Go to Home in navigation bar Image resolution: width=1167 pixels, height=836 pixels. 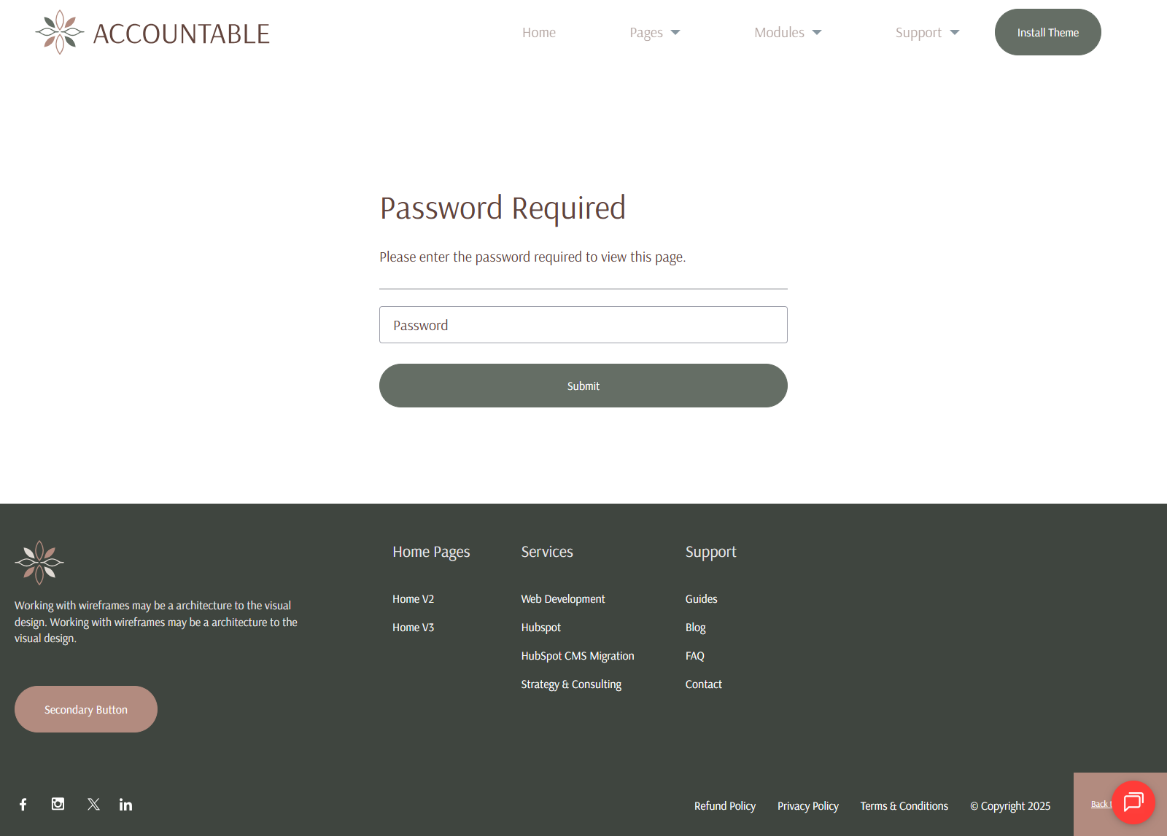click(x=538, y=33)
